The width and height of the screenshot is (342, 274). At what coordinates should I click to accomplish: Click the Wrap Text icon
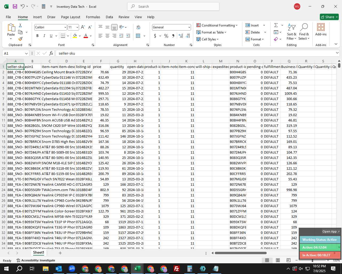[138, 27]
